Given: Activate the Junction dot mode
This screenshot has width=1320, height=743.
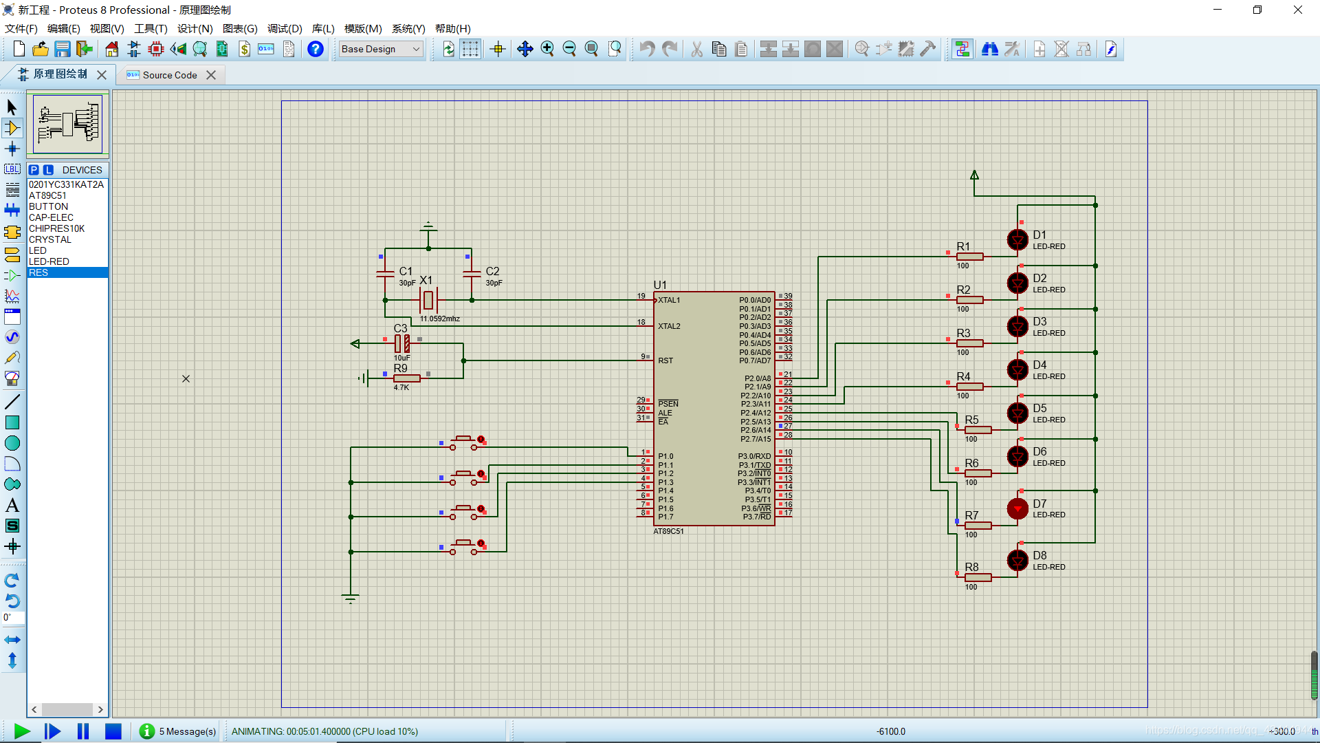Looking at the screenshot, I should pyautogui.click(x=12, y=149).
